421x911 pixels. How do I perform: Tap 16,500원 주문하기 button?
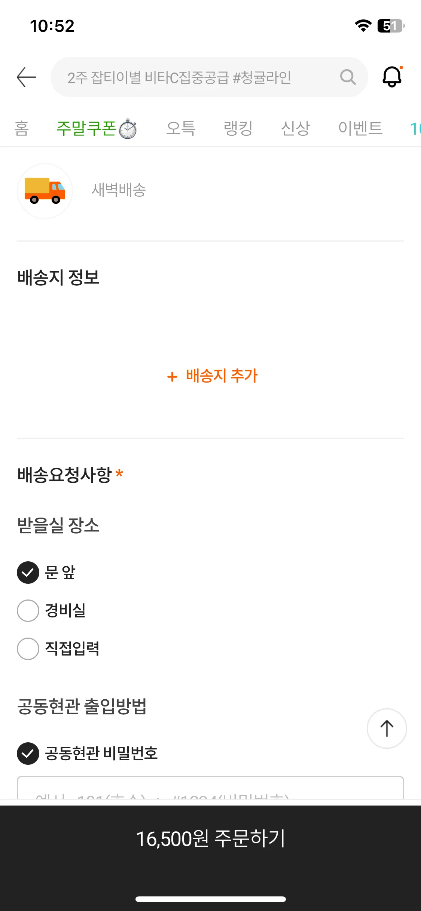pyautogui.click(x=210, y=838)
